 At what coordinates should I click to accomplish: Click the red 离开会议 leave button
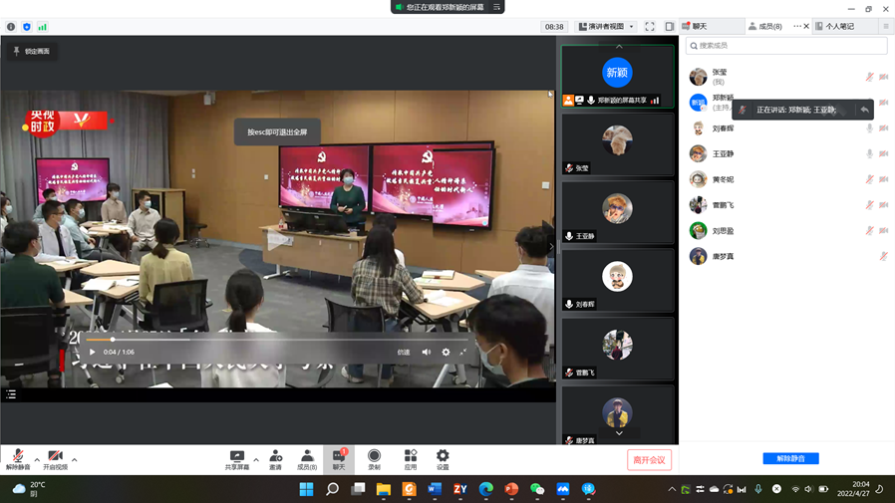click(x=649, y=459)
